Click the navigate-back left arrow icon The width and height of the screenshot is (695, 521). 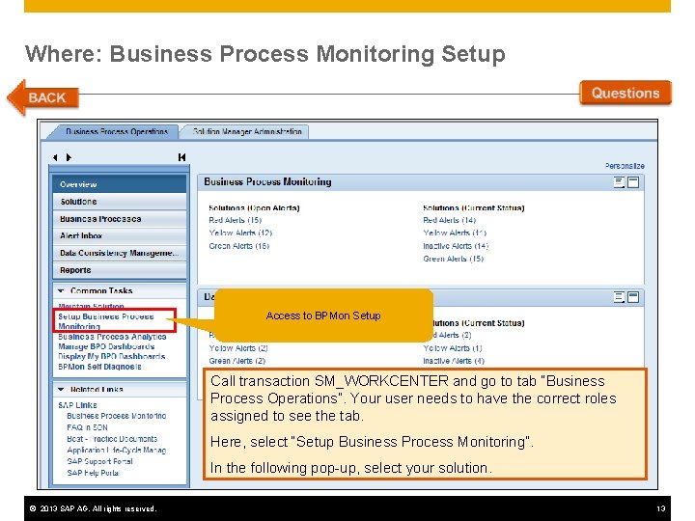[x=55, y=157]
